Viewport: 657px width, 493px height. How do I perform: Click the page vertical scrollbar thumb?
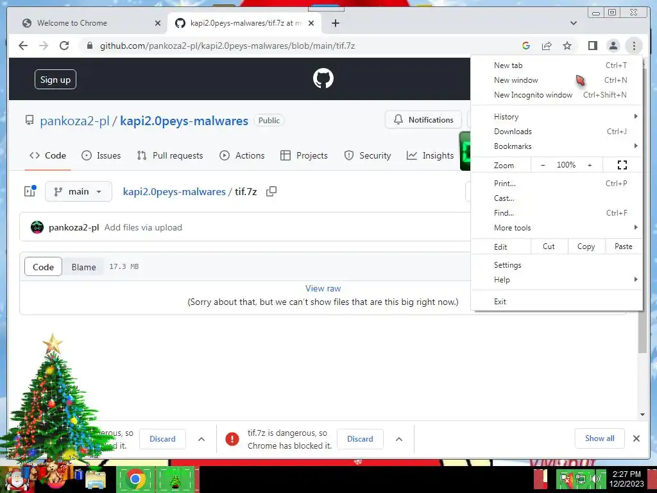point(642,331)
